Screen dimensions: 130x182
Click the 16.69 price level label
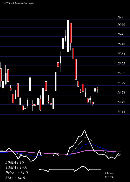point(121,25)
